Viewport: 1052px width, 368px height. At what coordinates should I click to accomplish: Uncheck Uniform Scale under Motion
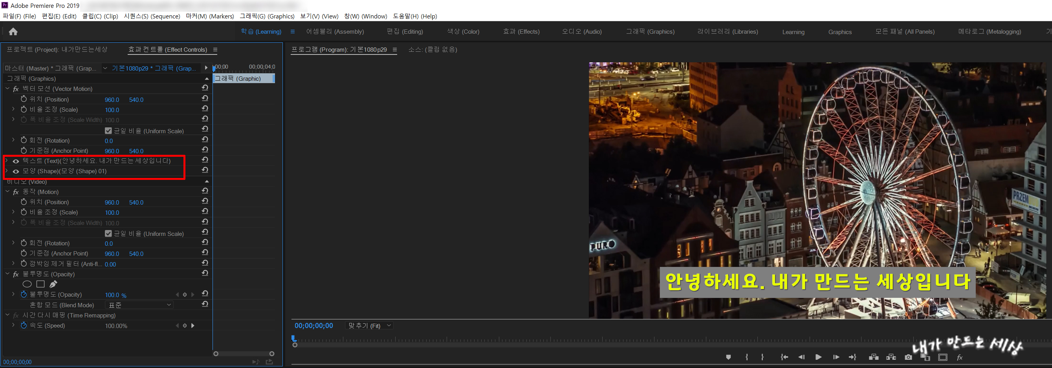pyautogui.click(x=108, y=234)
